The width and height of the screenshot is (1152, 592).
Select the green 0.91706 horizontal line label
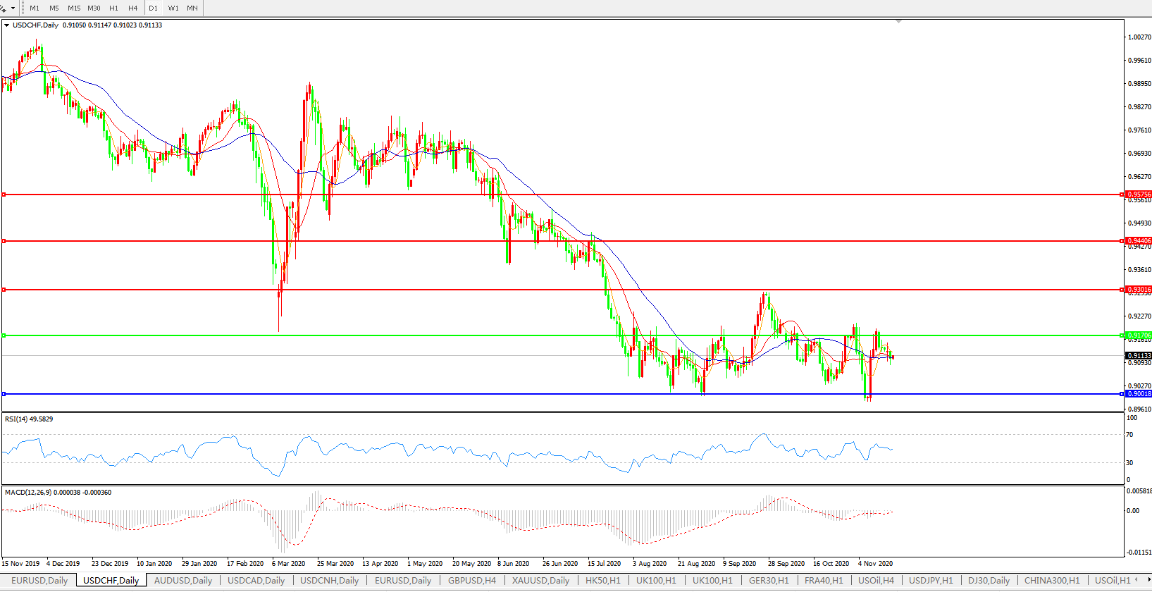[x=1139, y=335]
